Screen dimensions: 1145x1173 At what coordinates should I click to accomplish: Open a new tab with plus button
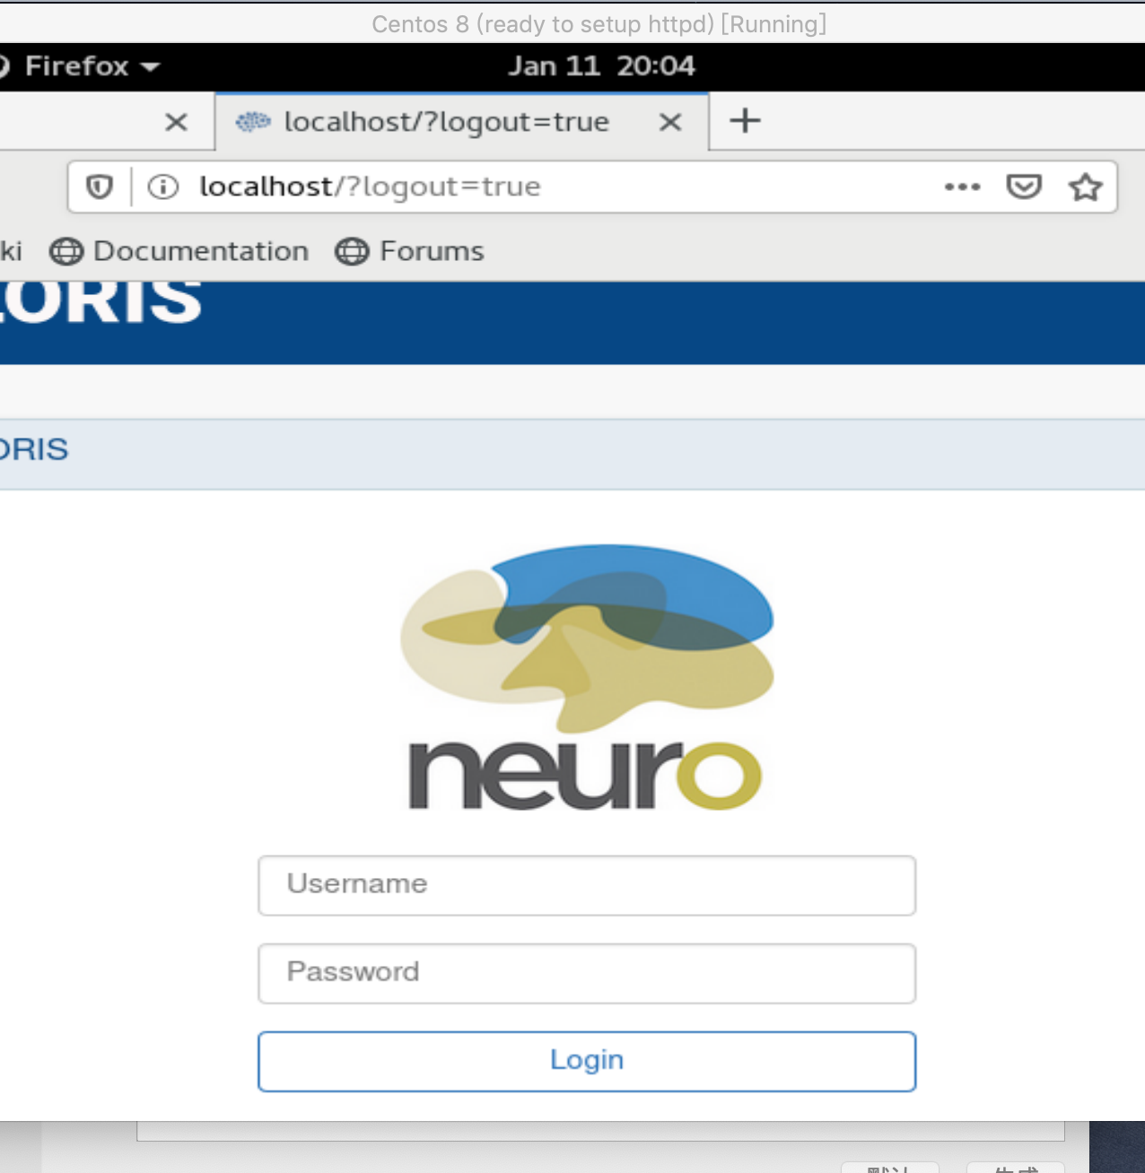[745, 120]
